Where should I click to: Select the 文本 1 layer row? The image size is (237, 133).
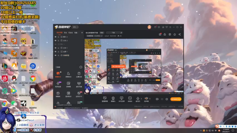pos(69,48)
